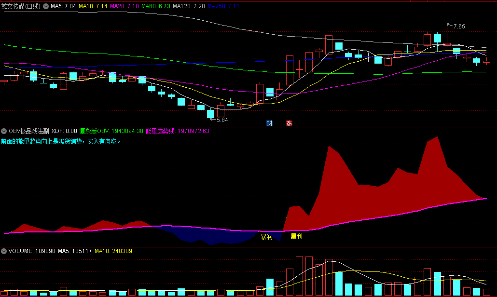The image size is (497, 297).
Task: Click the magenta MA20: 7.10 label
Action: (124, 6)
